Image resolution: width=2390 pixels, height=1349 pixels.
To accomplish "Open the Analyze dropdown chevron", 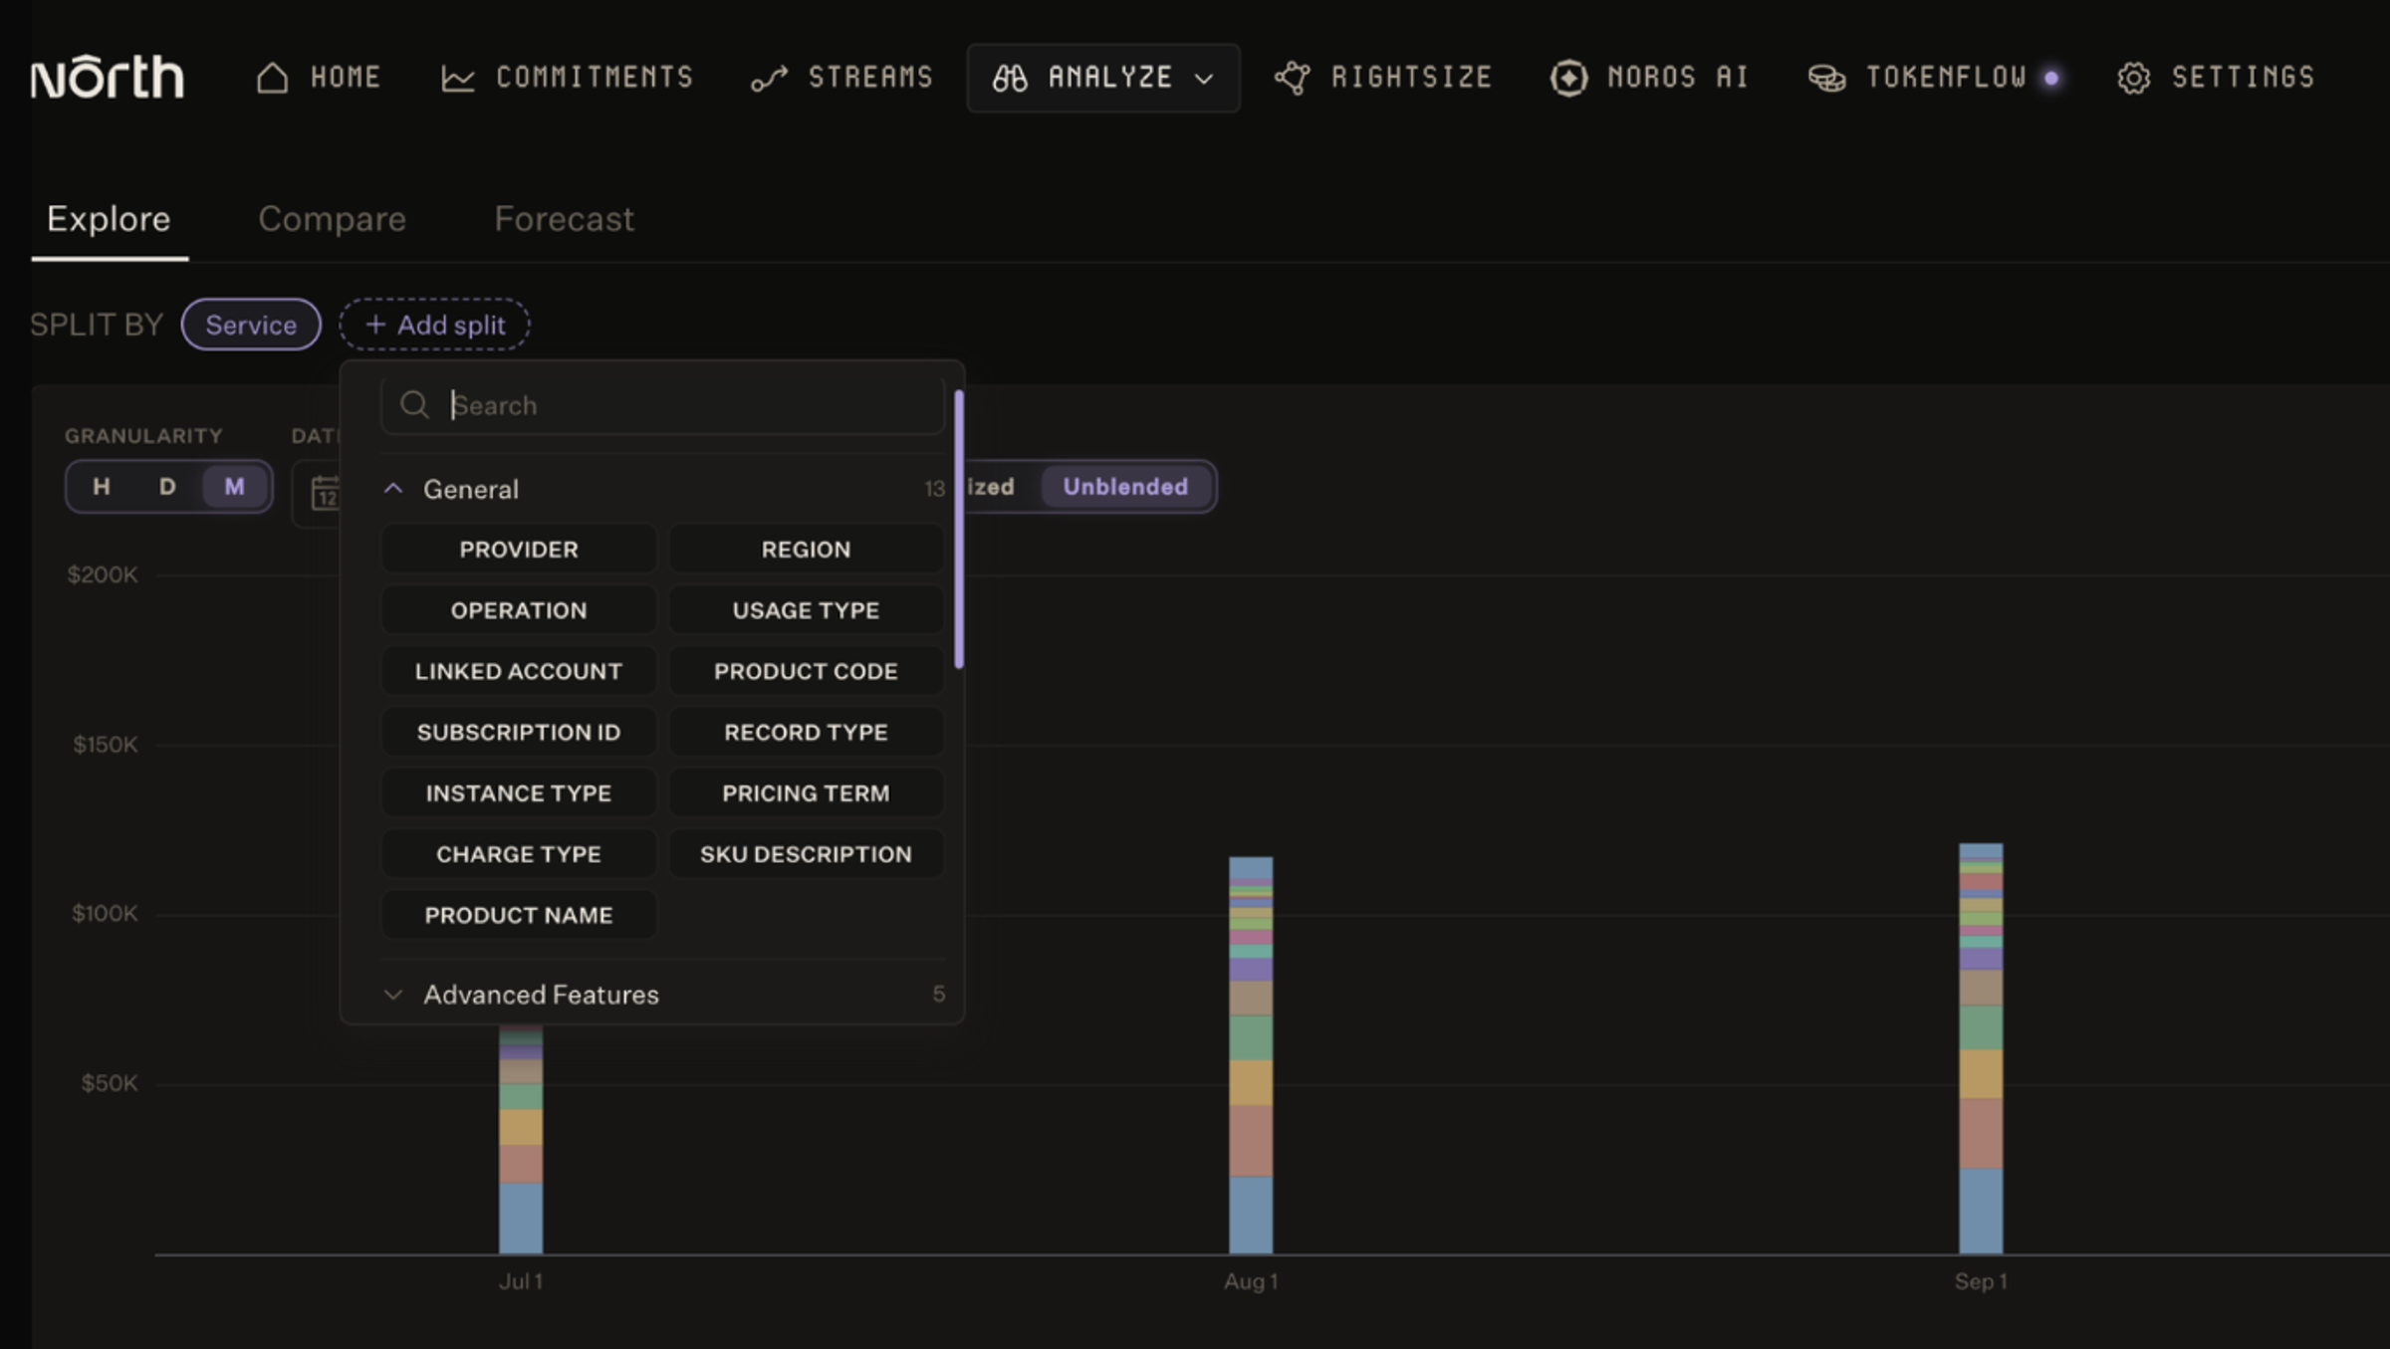I will 1204,79.
